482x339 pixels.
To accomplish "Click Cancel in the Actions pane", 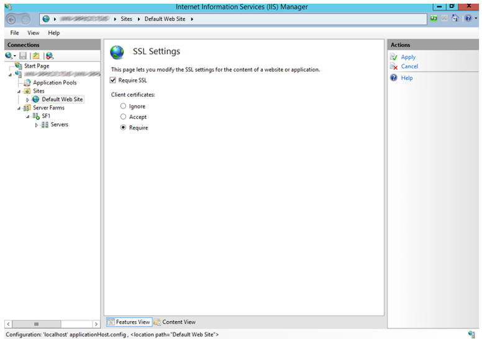I will [x=409, y=66].
